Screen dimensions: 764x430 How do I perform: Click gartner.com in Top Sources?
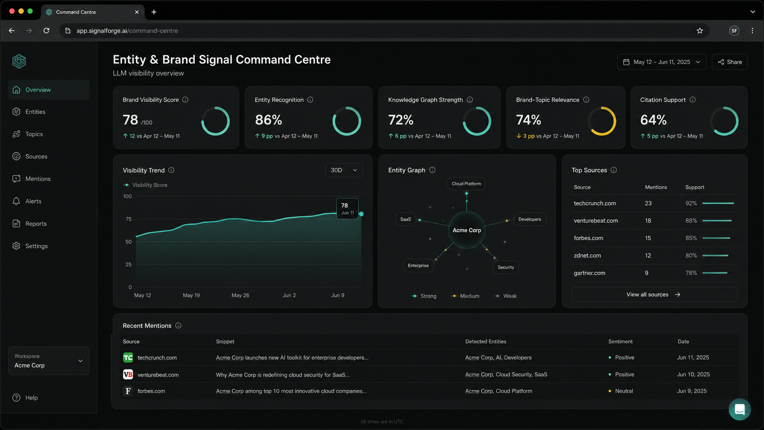tap(589, 273)
